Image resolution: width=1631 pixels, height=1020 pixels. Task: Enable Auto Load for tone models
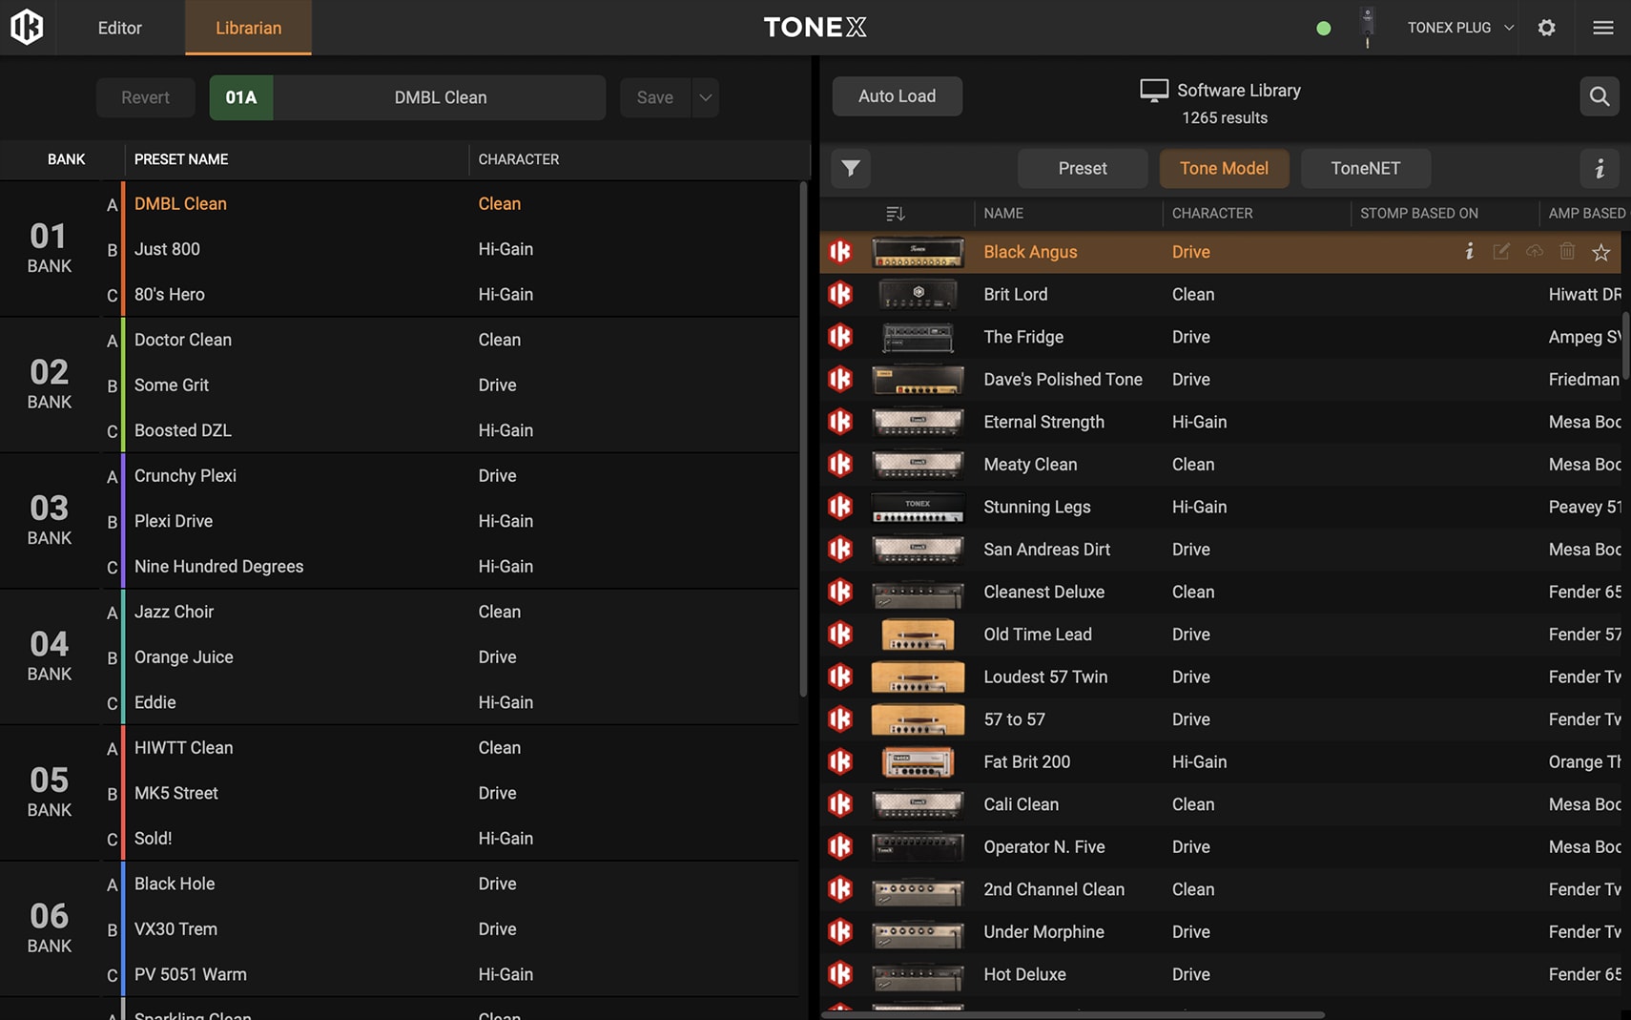pos(896,95)
